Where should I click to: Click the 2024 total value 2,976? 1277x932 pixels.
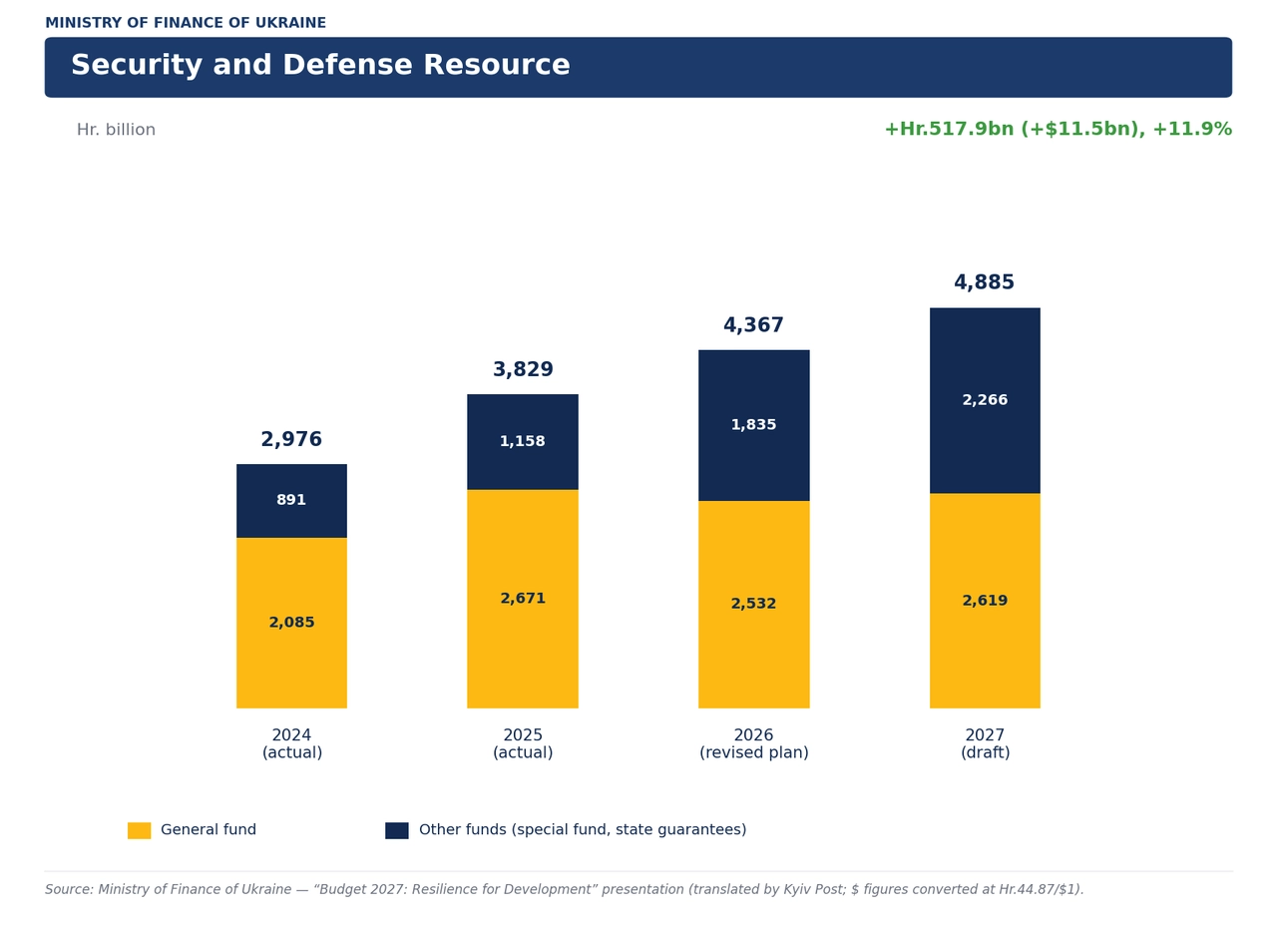pos(291,440)
